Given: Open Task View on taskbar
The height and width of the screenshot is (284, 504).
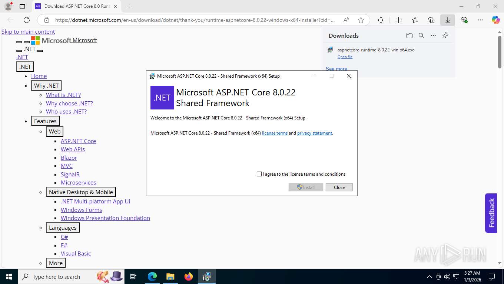Looking at the screenshot, I should (133, 277).
